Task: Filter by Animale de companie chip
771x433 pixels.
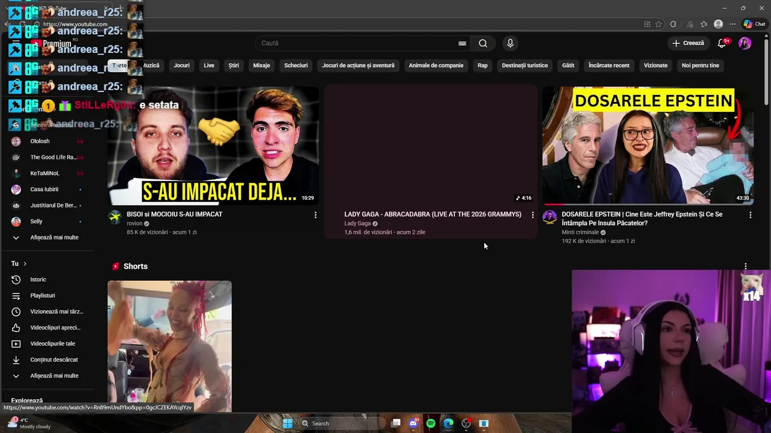Action: pos(436,66)
